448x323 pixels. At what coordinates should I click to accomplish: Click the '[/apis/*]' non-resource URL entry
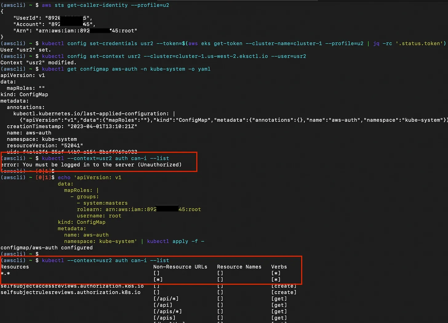(168, 312)
